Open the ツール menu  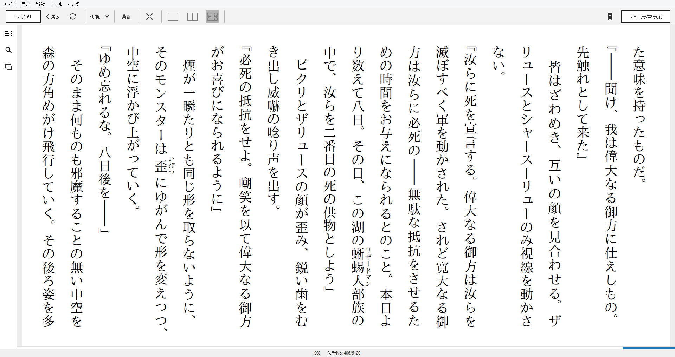click(56, 4)
